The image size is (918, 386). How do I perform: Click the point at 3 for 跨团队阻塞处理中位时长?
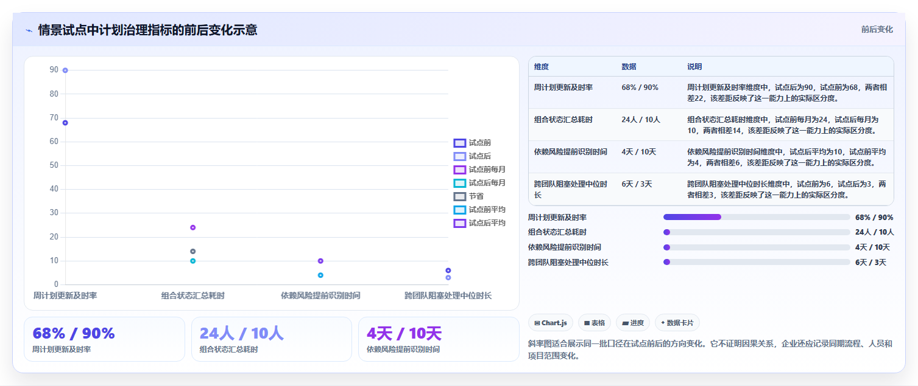coord(448,278)
